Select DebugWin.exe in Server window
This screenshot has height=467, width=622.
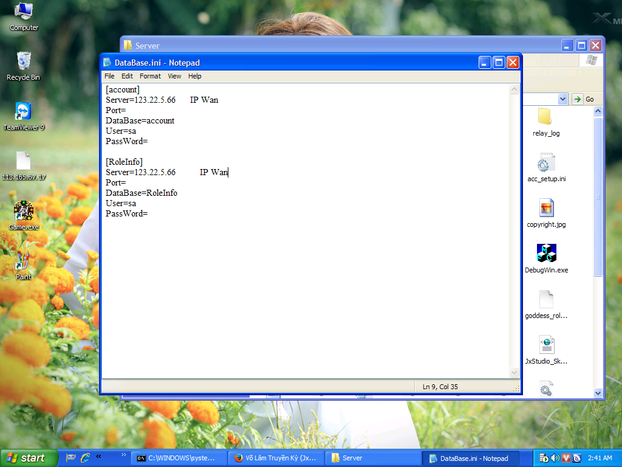pos(546,258)
